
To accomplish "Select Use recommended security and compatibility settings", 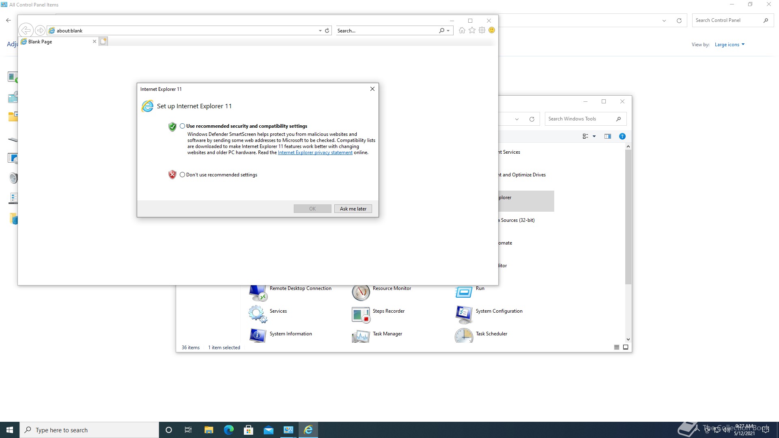I will [x=182, y=126].
